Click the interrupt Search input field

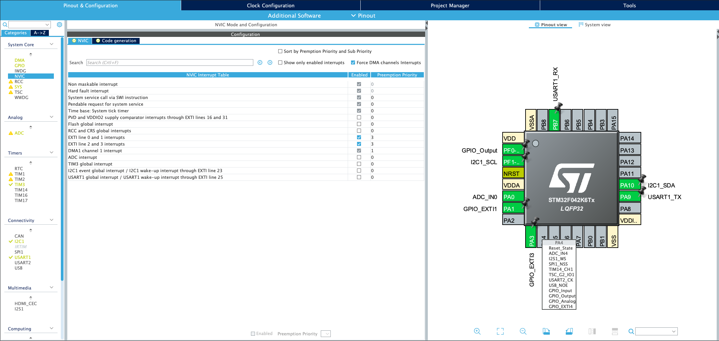click(170, 62)
